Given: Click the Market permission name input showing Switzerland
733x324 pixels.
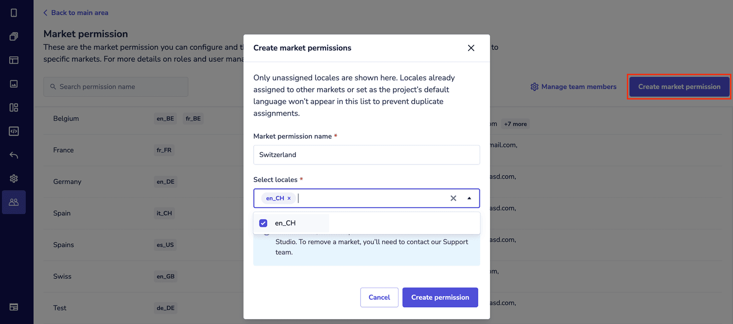Looking at the screenshot, I should point(366,155).
